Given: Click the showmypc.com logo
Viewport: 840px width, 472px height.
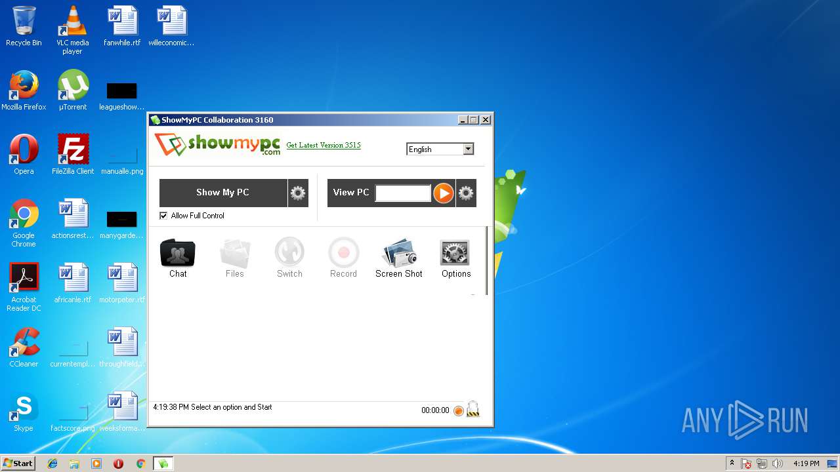Looking at the screenshot, I should coord(217,144).
